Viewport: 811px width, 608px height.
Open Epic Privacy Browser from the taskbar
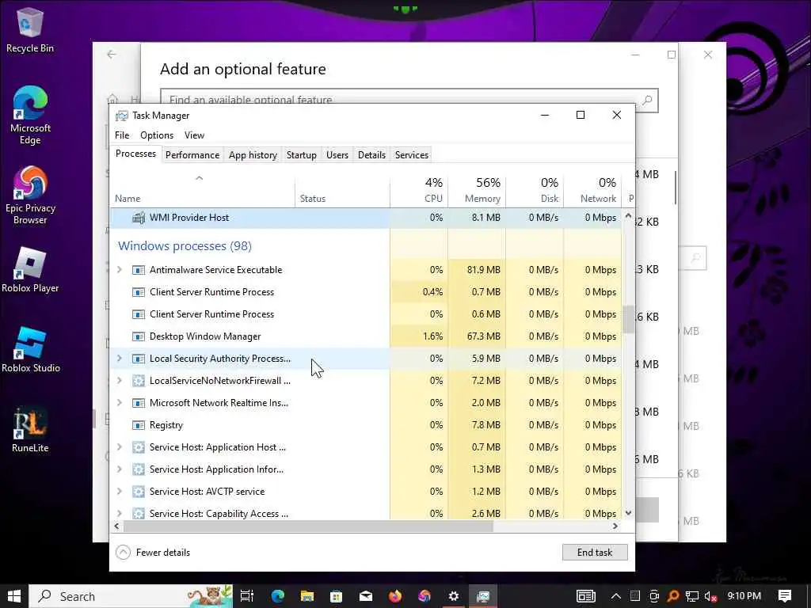425,596
